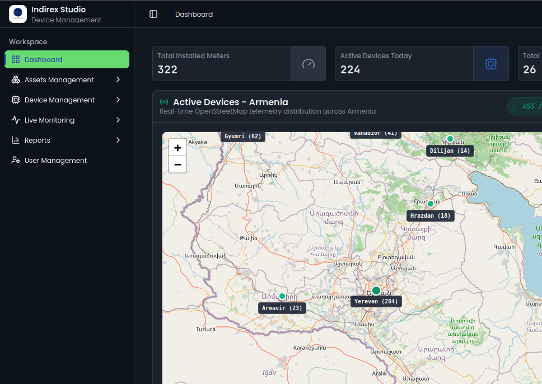
Task: Expand Device Management chevron
Action: click(118, 100)
